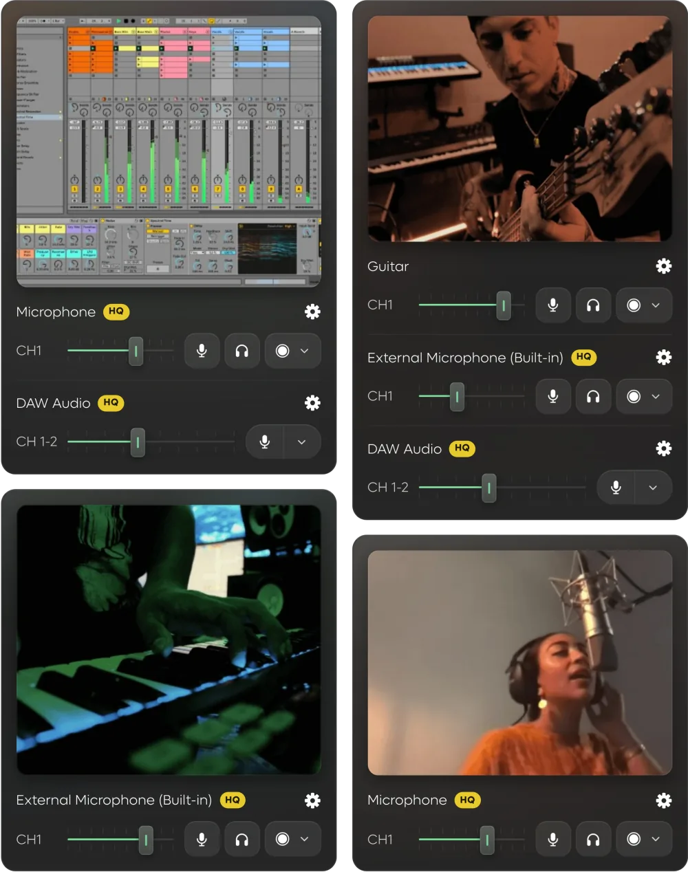Toggle mic for External Microphone in guitarist card
Image resolution: width=688 pixels, height=872 pixels.
click(553, 396)
